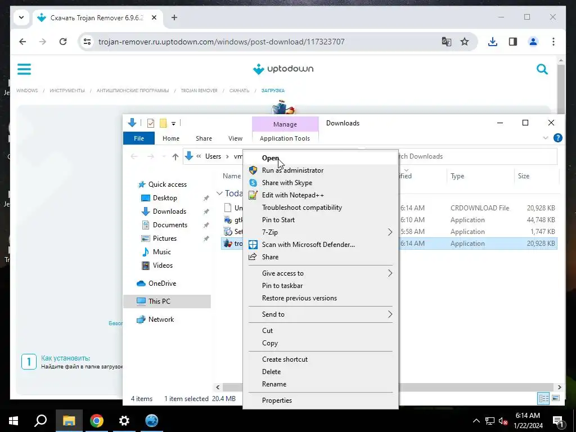Switch to Details view icon

pyautogui.click(x=544, y=398)
